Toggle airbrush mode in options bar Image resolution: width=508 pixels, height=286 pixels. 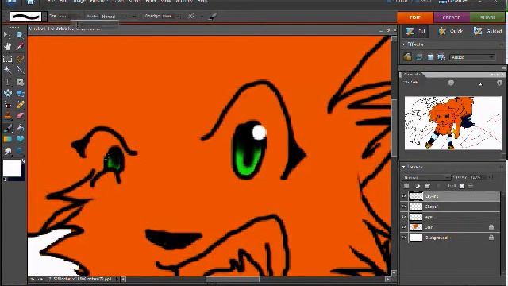tap(191, 16)
